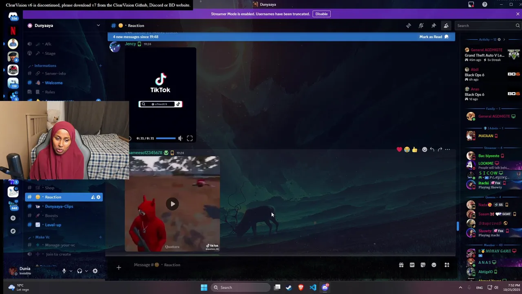The height and width of the screenshot is (294, 522).
Task: Open the Level-up channel
Action: point(64,225)
